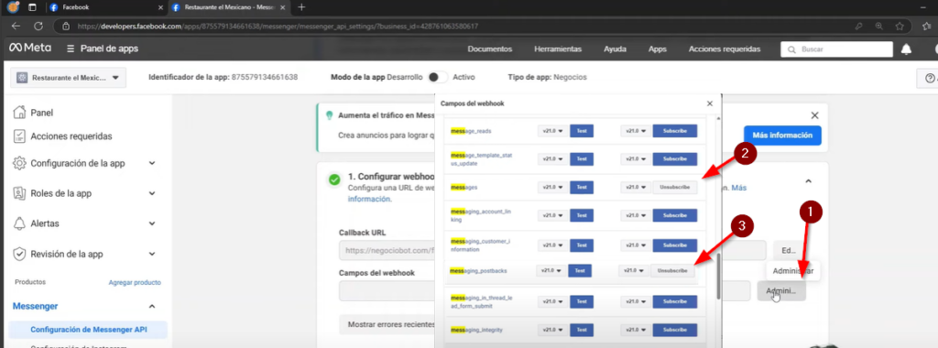The image size is (938, 348).
Task: Click the Meta logo
Action: [x=30, y=49]
